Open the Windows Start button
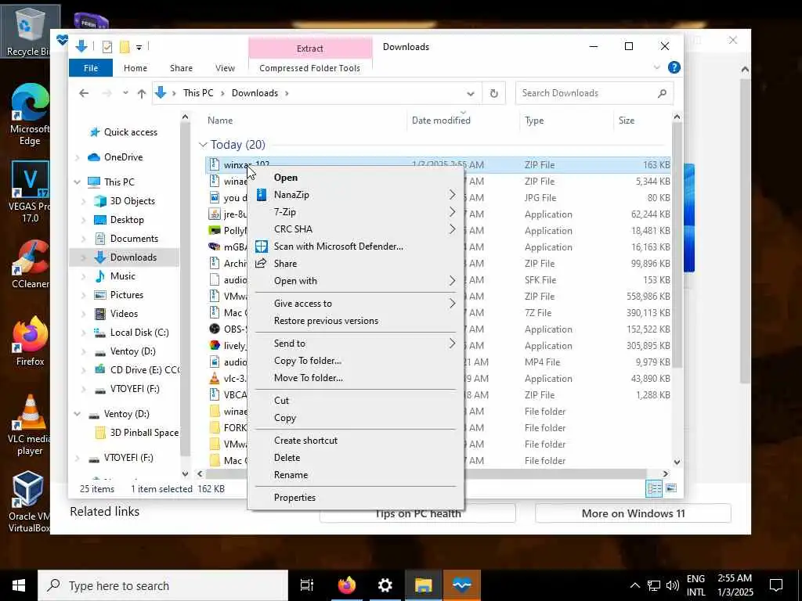The width and height of the screenshot is (802, 601). [x=19, y=585]
